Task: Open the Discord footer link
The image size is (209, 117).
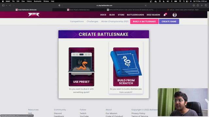Action: click(58, 113)
